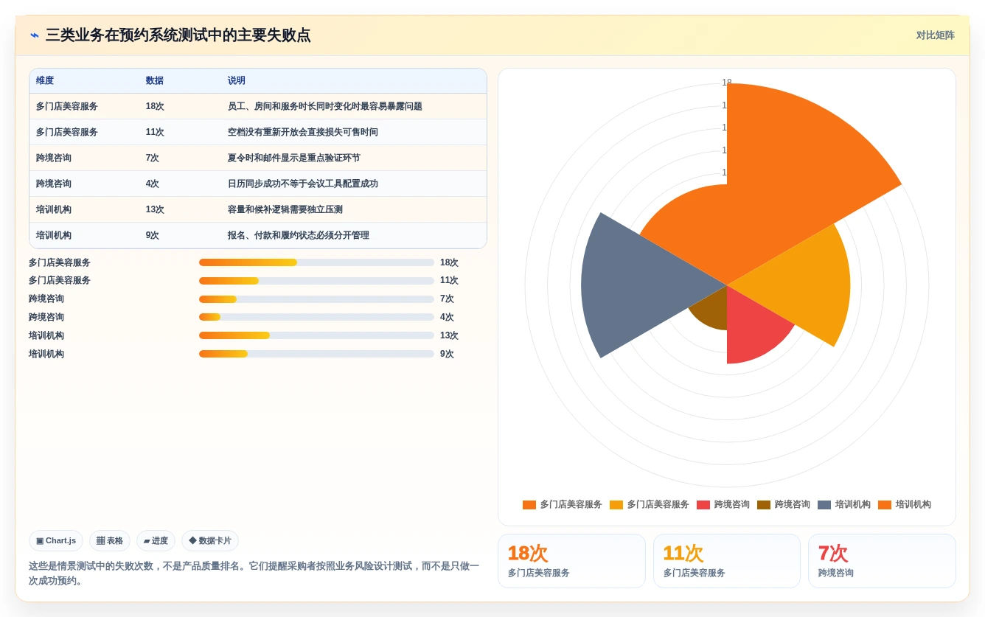Select the row 日历同步成功不等于会议工具配置成功
Viewport: 985px width, 617px height.
click(258, 184)
